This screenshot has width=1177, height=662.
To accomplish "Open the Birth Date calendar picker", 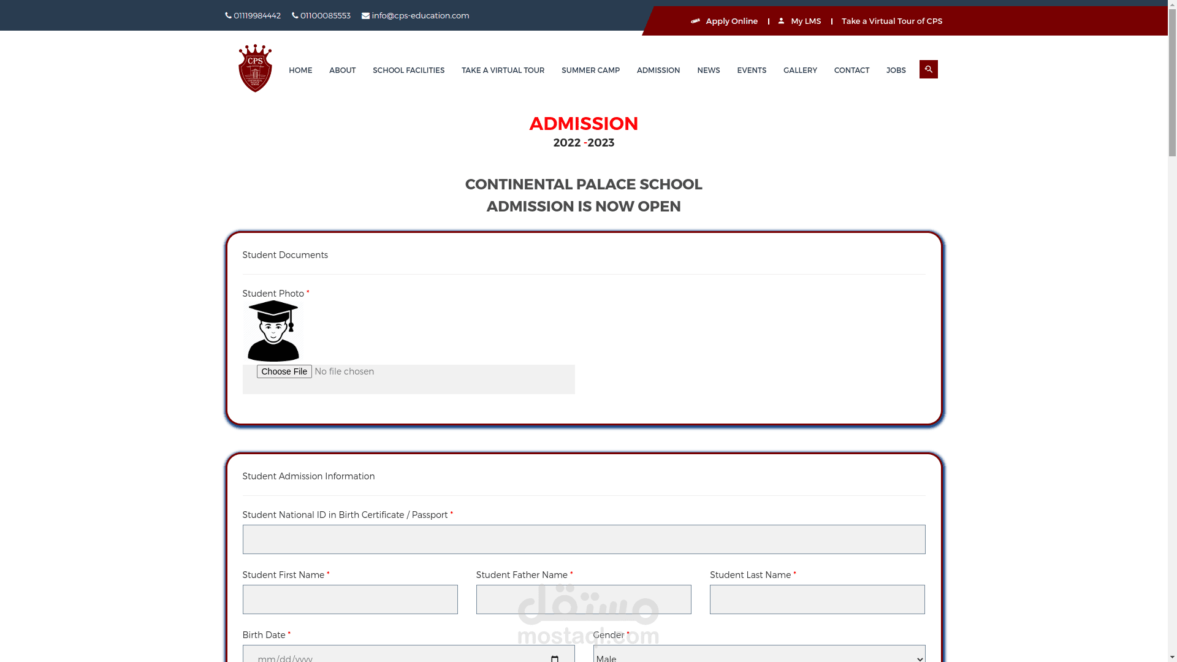I will (554, 658).
